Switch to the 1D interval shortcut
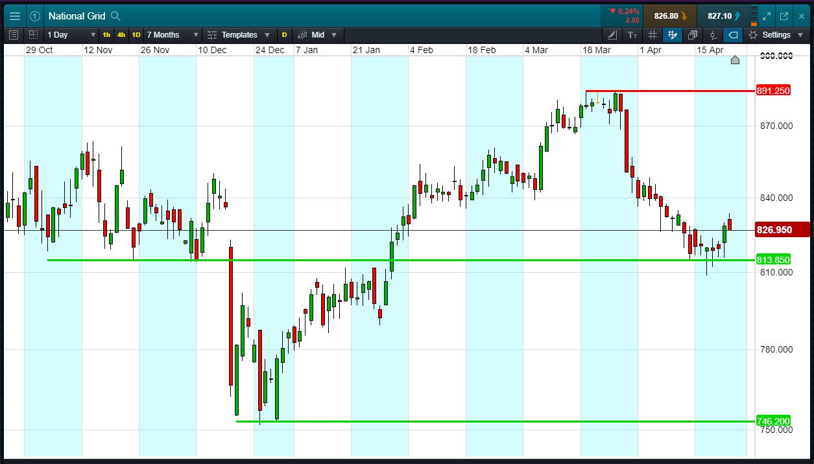 click(136, 35)
